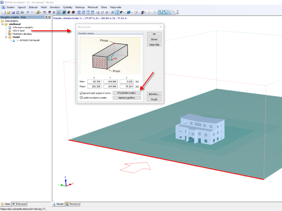Click the Undo arrow icon
This screenshot has width=282, height=211.
(28, 12)
